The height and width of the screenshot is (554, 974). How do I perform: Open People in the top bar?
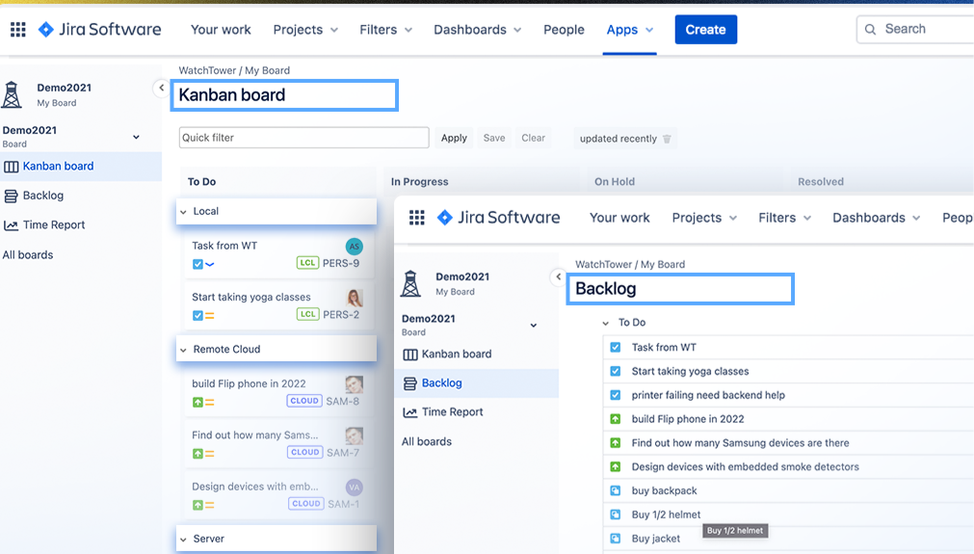tap(564, 29)
